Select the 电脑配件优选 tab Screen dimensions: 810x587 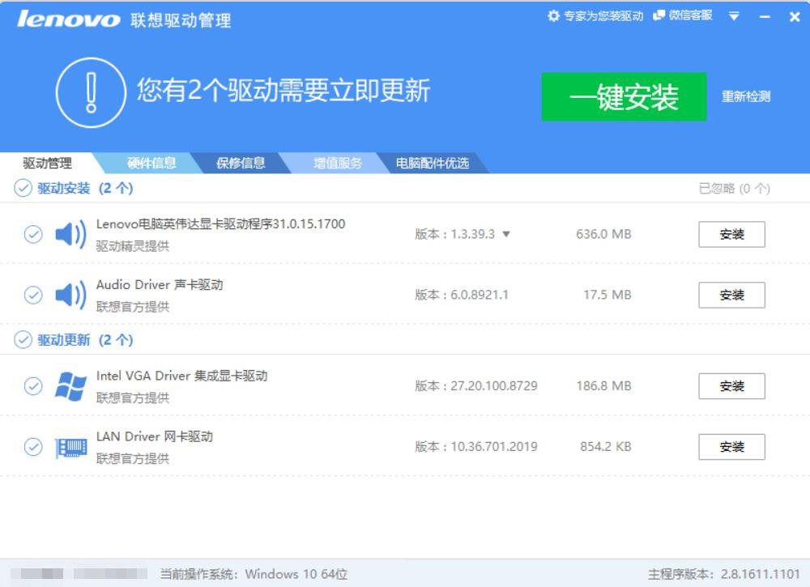point(433,163)
